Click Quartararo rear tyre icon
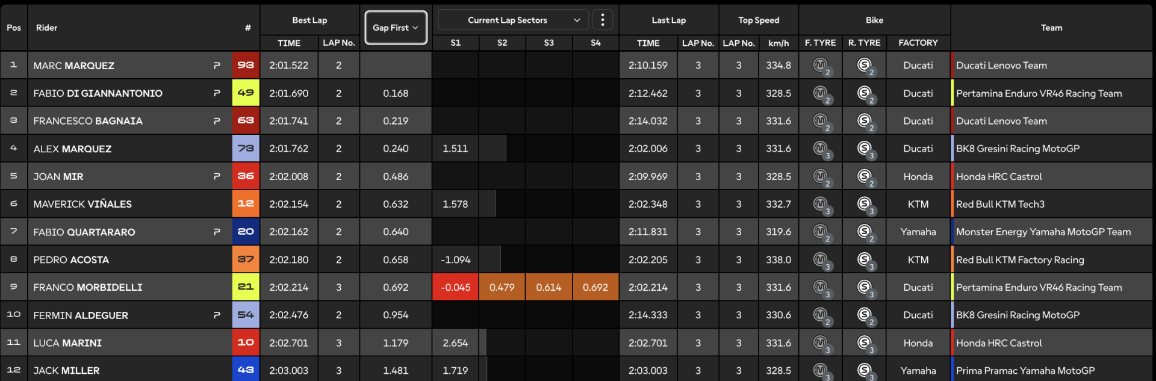The height and width of the screenshot is (381, 1156). 866,232
